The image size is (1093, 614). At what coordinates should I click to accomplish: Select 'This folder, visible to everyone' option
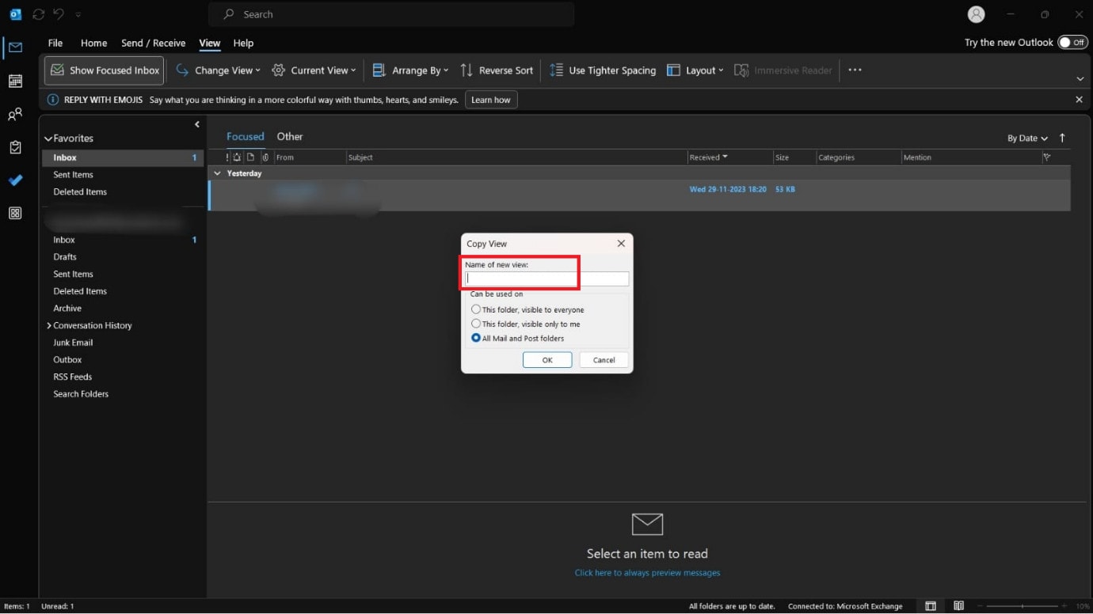point(476,309)
